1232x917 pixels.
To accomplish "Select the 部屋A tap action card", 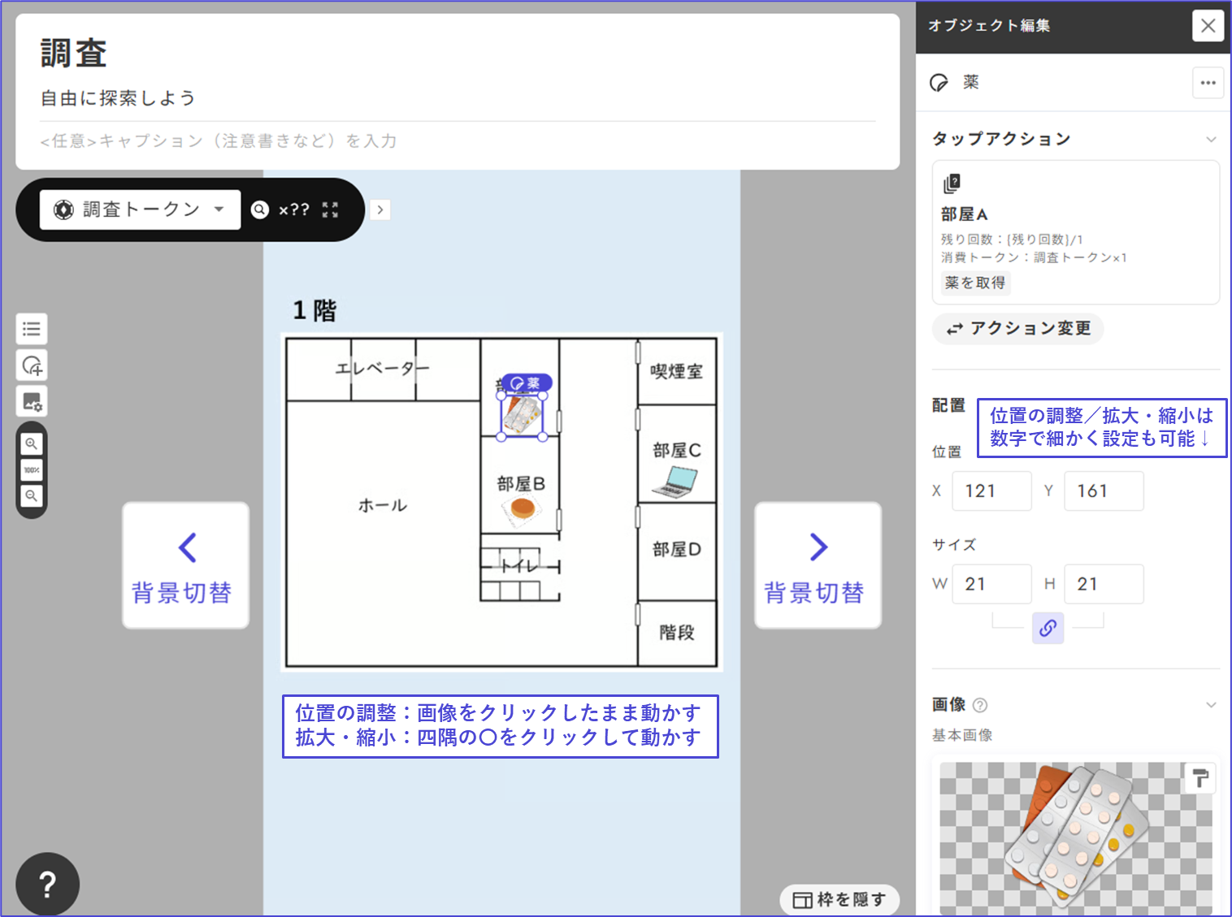I will [x=1075, y=232].
